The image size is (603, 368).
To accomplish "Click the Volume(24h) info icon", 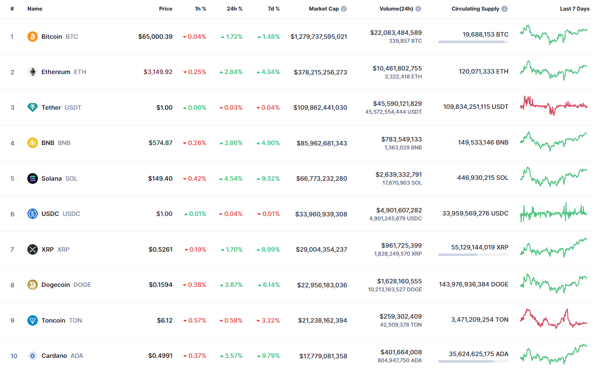I will pyautogui.click(x=418, y=9).
